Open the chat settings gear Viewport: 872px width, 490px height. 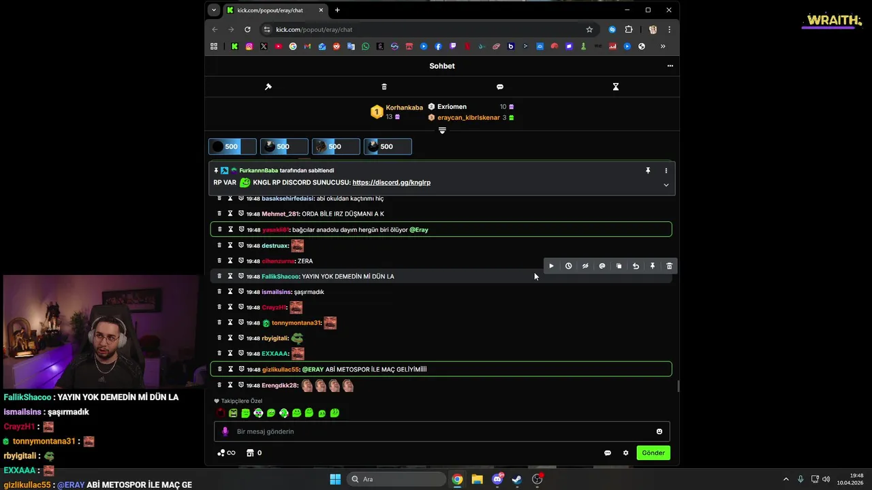point(625,453)
